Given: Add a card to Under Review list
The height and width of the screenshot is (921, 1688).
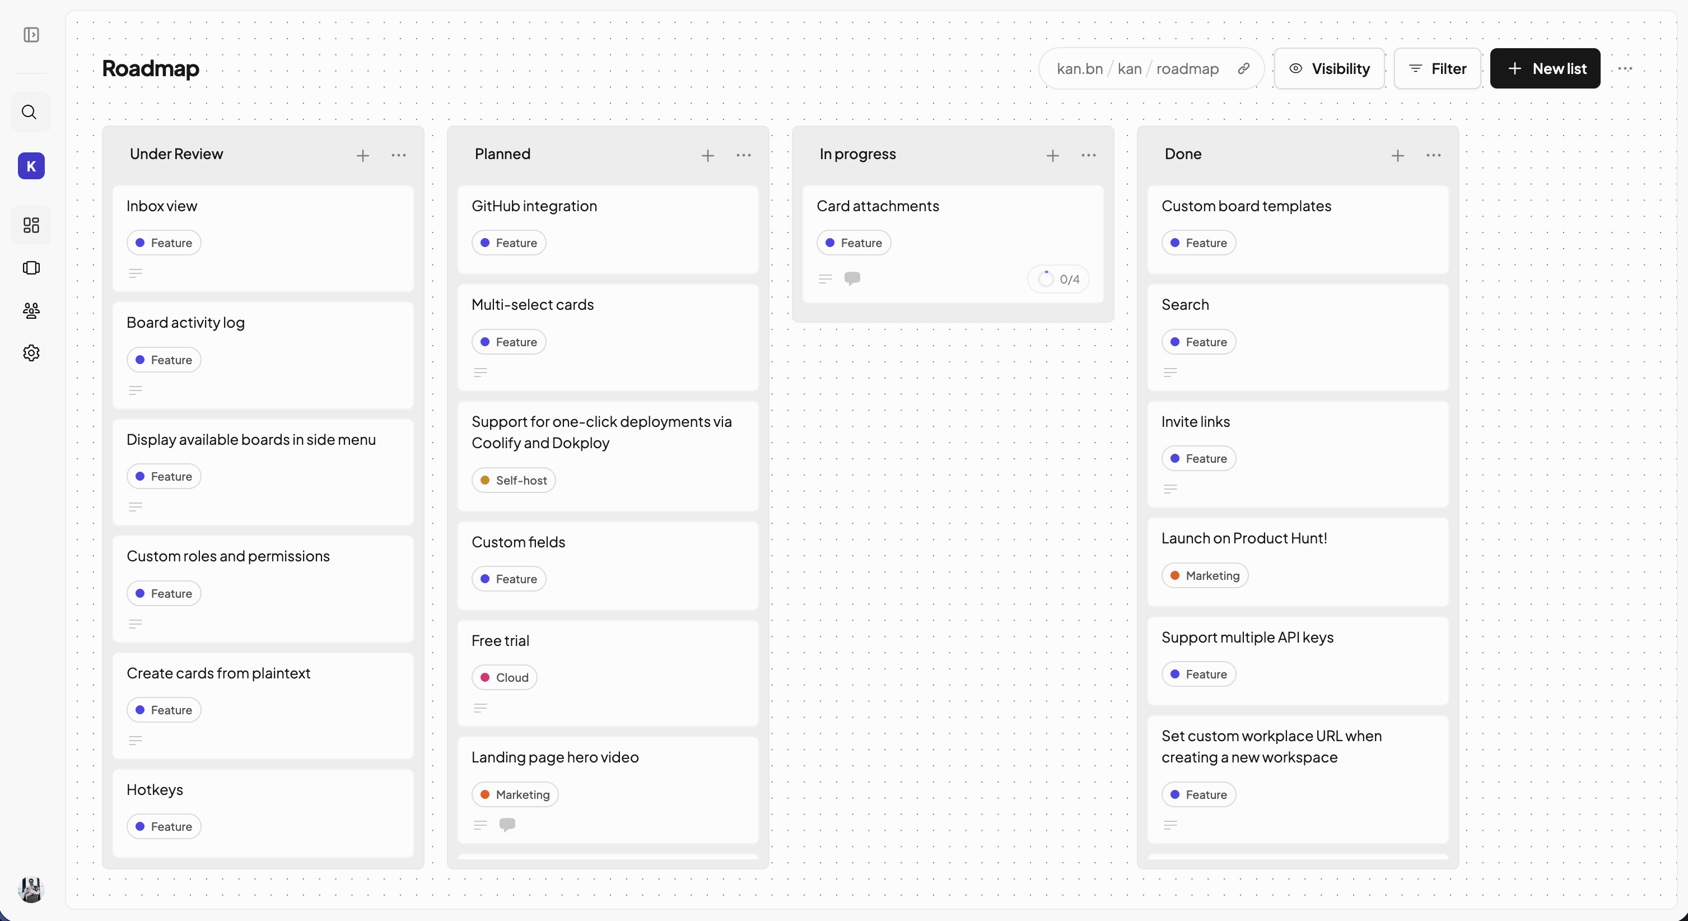Looking at the screenshot, I should pos(363,155).
